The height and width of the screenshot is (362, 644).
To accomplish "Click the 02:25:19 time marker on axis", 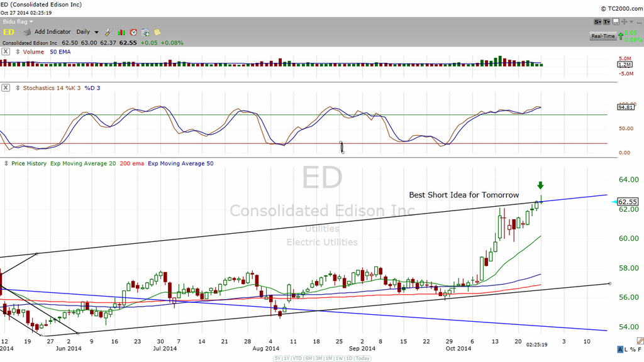I will point(537,345).
